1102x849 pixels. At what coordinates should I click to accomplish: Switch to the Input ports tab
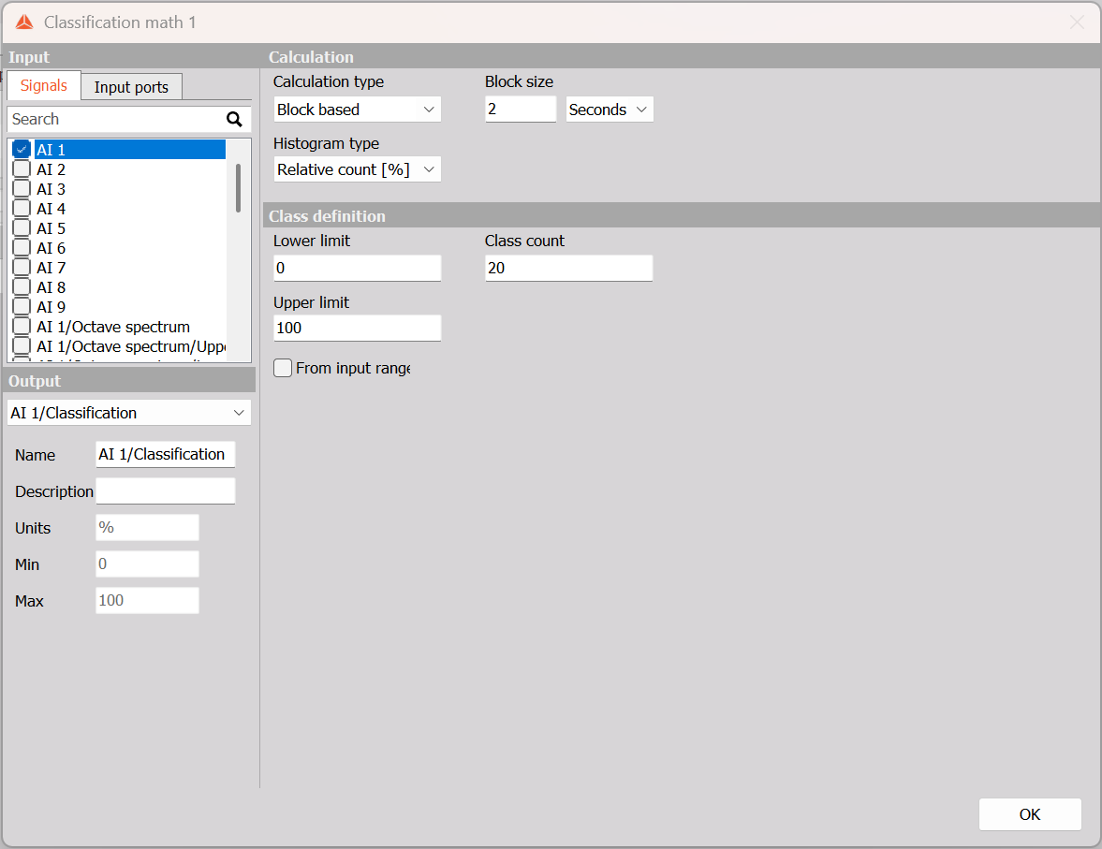click(x=131, y=87)
